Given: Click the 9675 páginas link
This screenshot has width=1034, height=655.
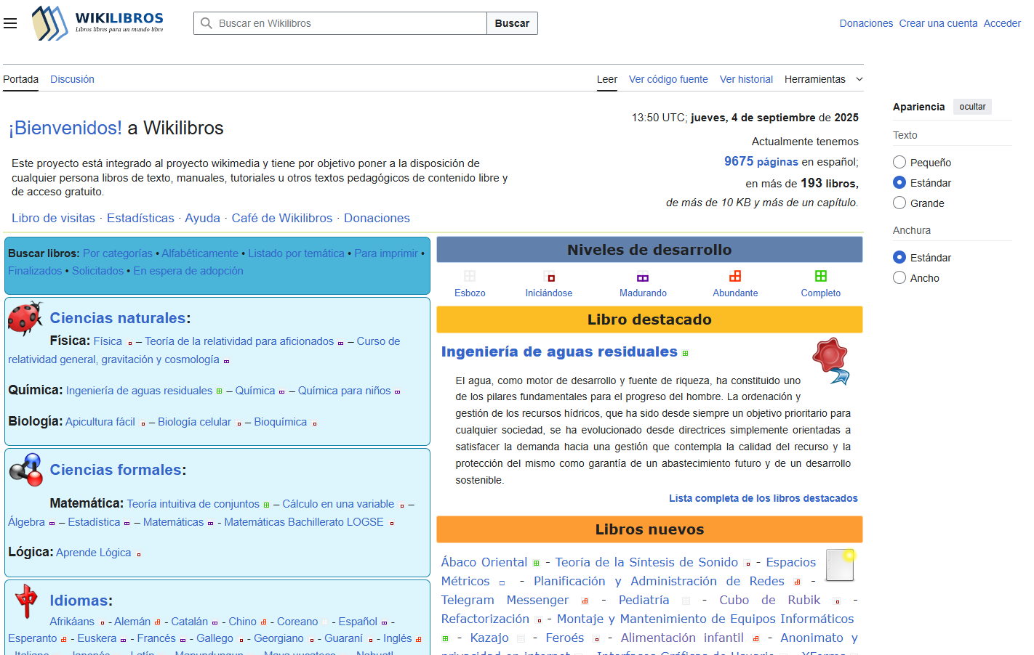Looking at the screenshot, I should pyautogui.click(x=761, y=161).
